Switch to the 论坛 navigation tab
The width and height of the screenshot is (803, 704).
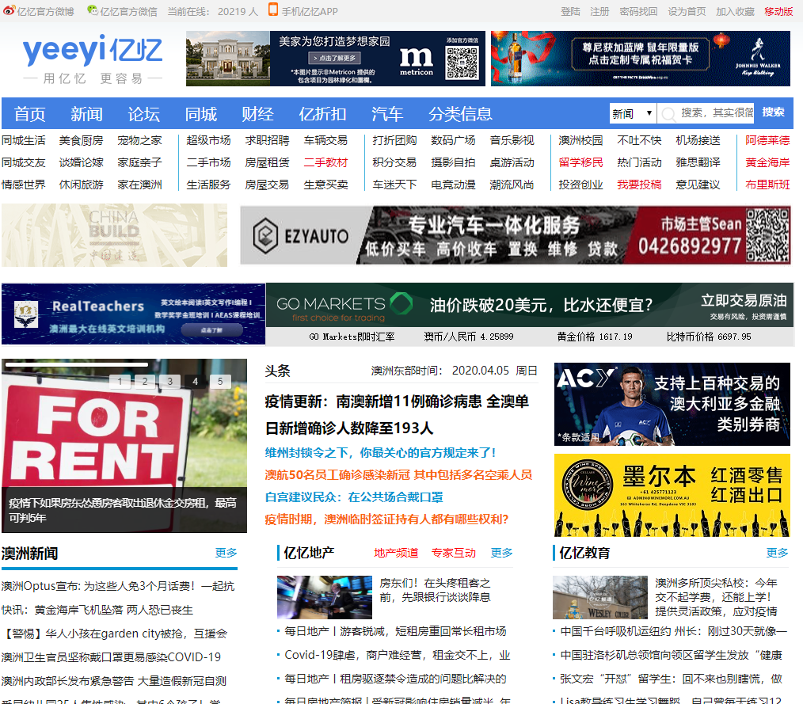click(143, 113)
